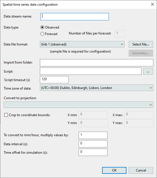Focus the Data stream name field
157x178 pixels.
pyautogui.click(x=75, y=17)
